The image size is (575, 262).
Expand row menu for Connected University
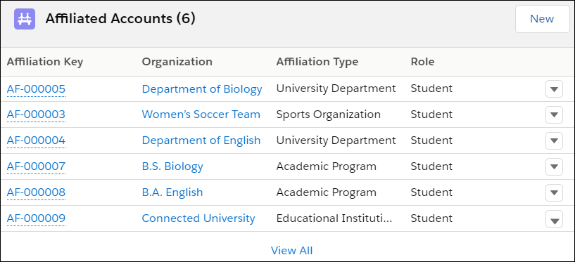pyautogui.click(x=554, y=219)
